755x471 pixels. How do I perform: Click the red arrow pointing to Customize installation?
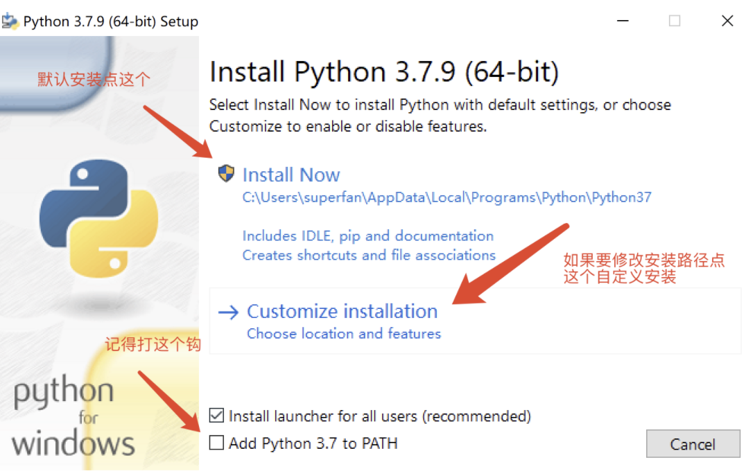(x=511, y=264)
